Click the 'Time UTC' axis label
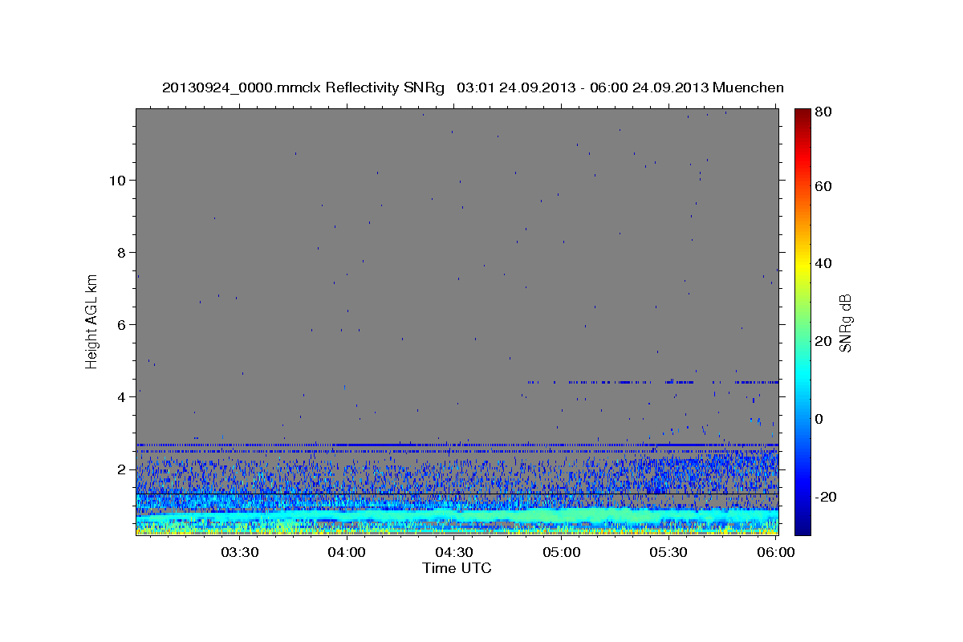 tap(457, 568)
